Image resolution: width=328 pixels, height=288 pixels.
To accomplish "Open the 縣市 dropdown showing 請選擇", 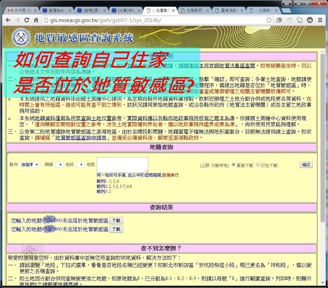I will (x=30, y=165).
